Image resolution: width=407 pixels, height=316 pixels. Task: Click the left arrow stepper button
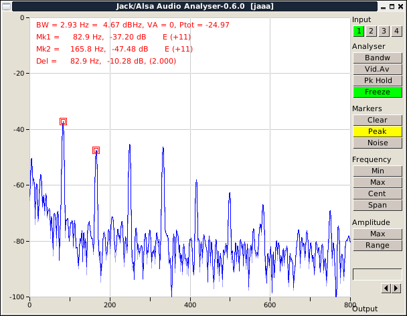tap(386, 288)
